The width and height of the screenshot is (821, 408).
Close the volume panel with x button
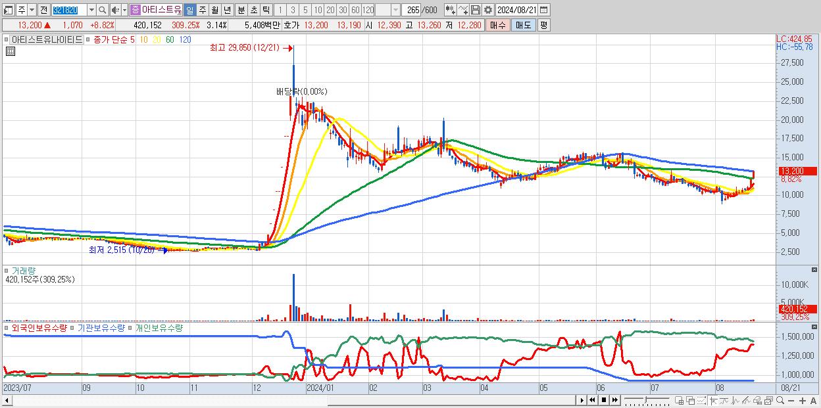(815, 270)
